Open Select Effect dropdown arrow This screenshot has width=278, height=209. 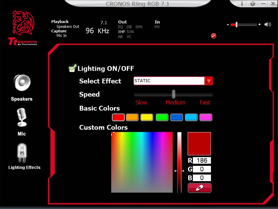pos(209,81)
